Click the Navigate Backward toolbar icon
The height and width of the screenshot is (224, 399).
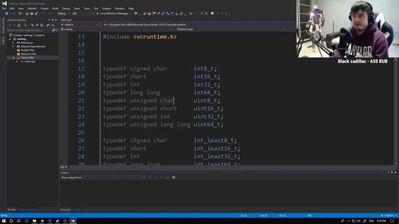click(x=7, y=14)
